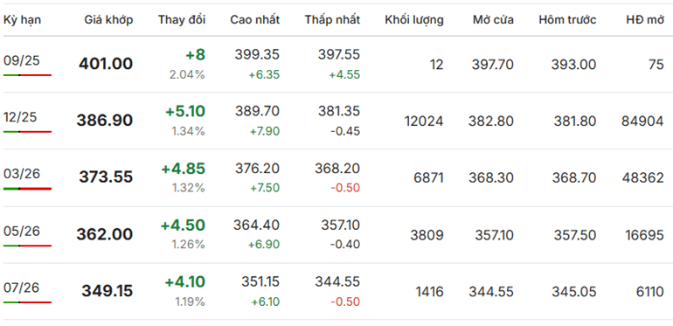The height and width of the screenshot is (326, 673).
Task: Click the -0.45 low change value
Action: (345, 131)
